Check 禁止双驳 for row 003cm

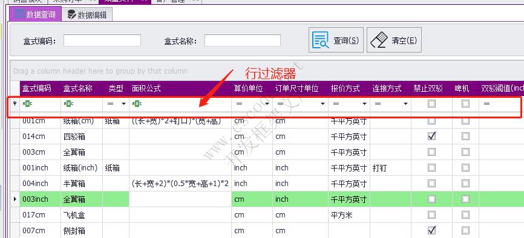pos(432,152)
